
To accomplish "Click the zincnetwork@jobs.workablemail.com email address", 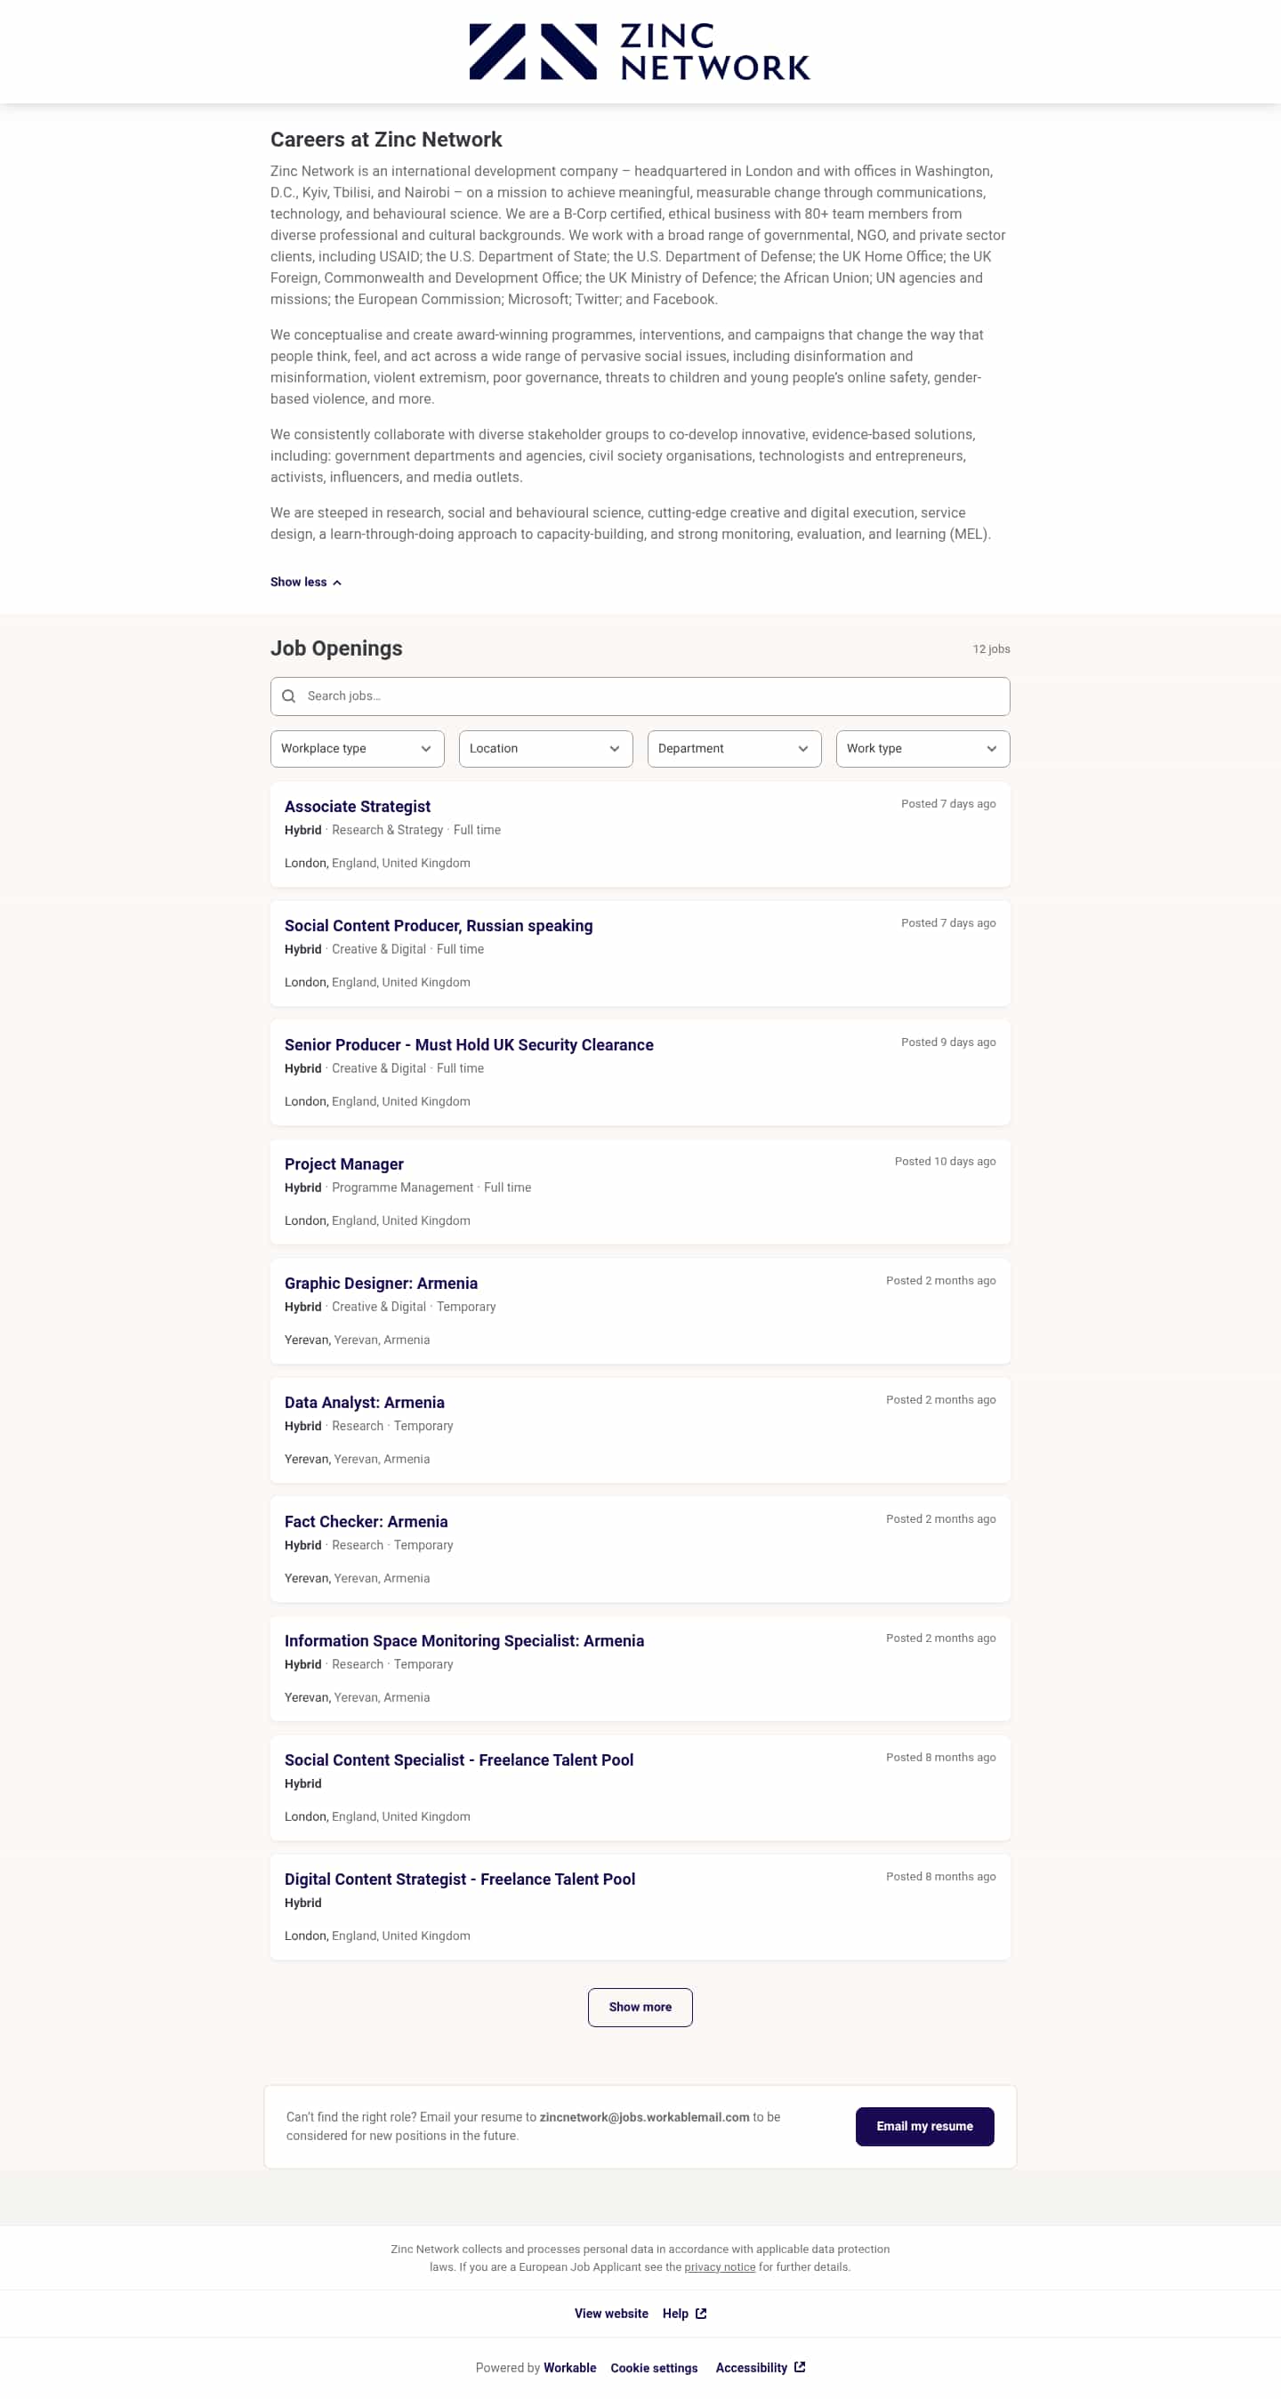I will pos(645,2117).
